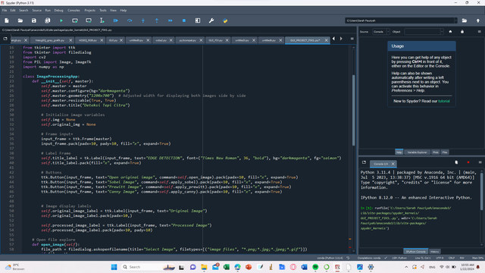485x273 pixels.
Task: Select the IPython Console tab
Action: tap(415, 252)
